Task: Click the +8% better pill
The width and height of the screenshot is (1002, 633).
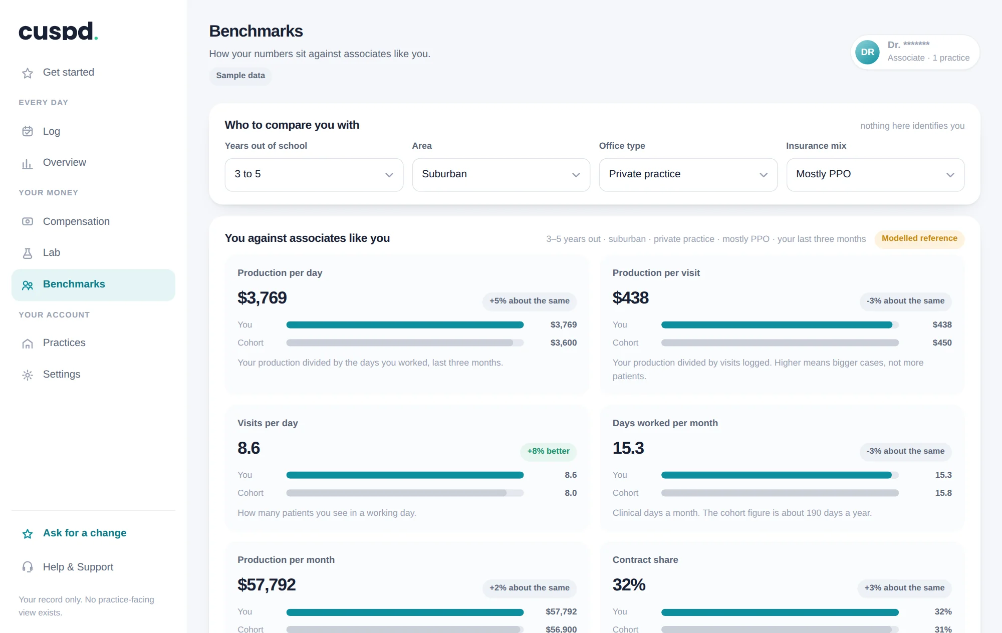Action: [x=548, y=451]
